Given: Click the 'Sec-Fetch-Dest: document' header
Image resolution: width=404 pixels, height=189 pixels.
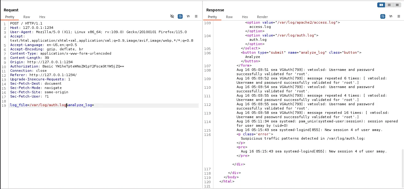Looking at the screenshot, I should coord(36,83).
